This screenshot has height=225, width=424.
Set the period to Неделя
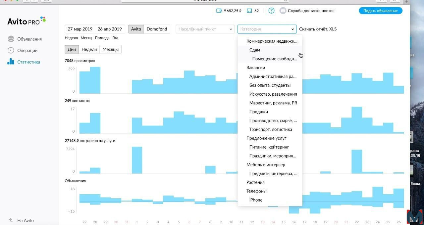[x=72, y=38]
